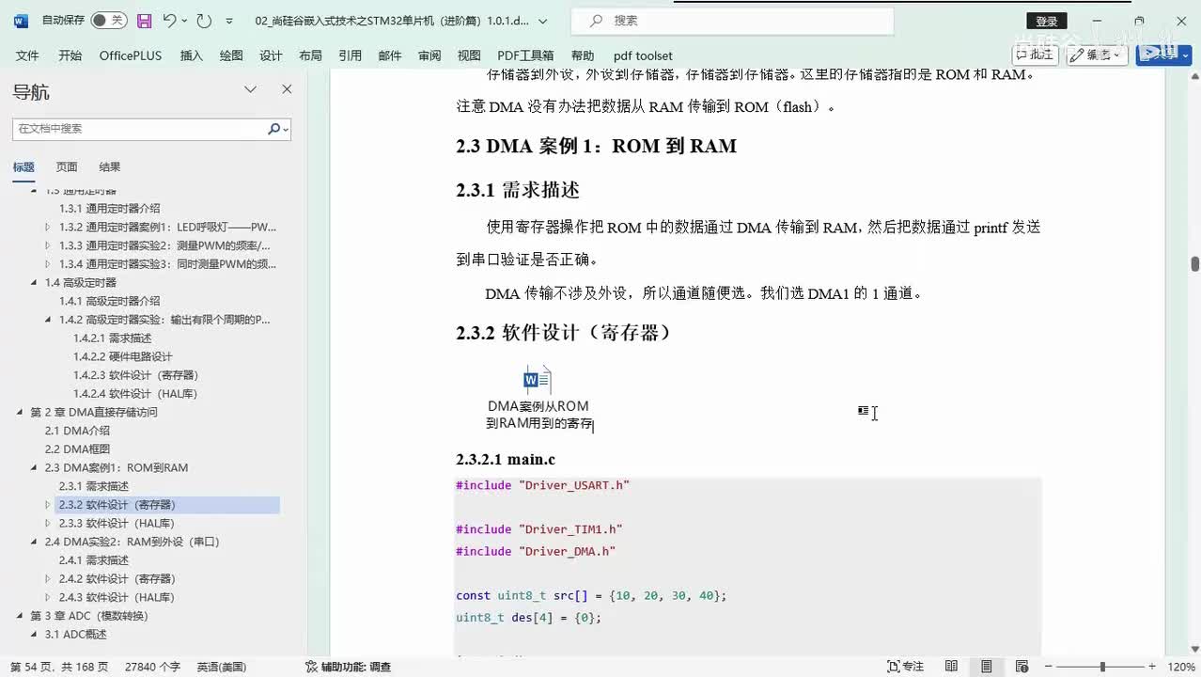Open the Undo history dropdown arrow
The image size is (1201, 677).
pyautogui.click(x=184, y=21)
